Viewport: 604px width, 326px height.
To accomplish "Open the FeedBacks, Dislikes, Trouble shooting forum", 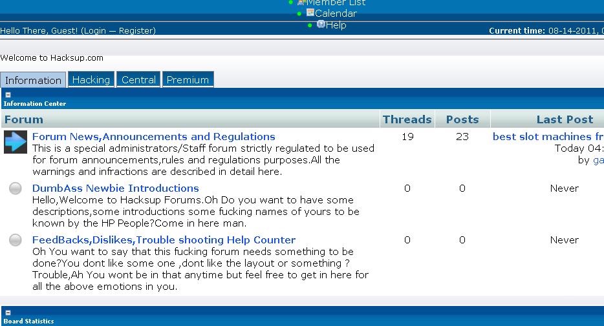I will (x=164, y=240).
